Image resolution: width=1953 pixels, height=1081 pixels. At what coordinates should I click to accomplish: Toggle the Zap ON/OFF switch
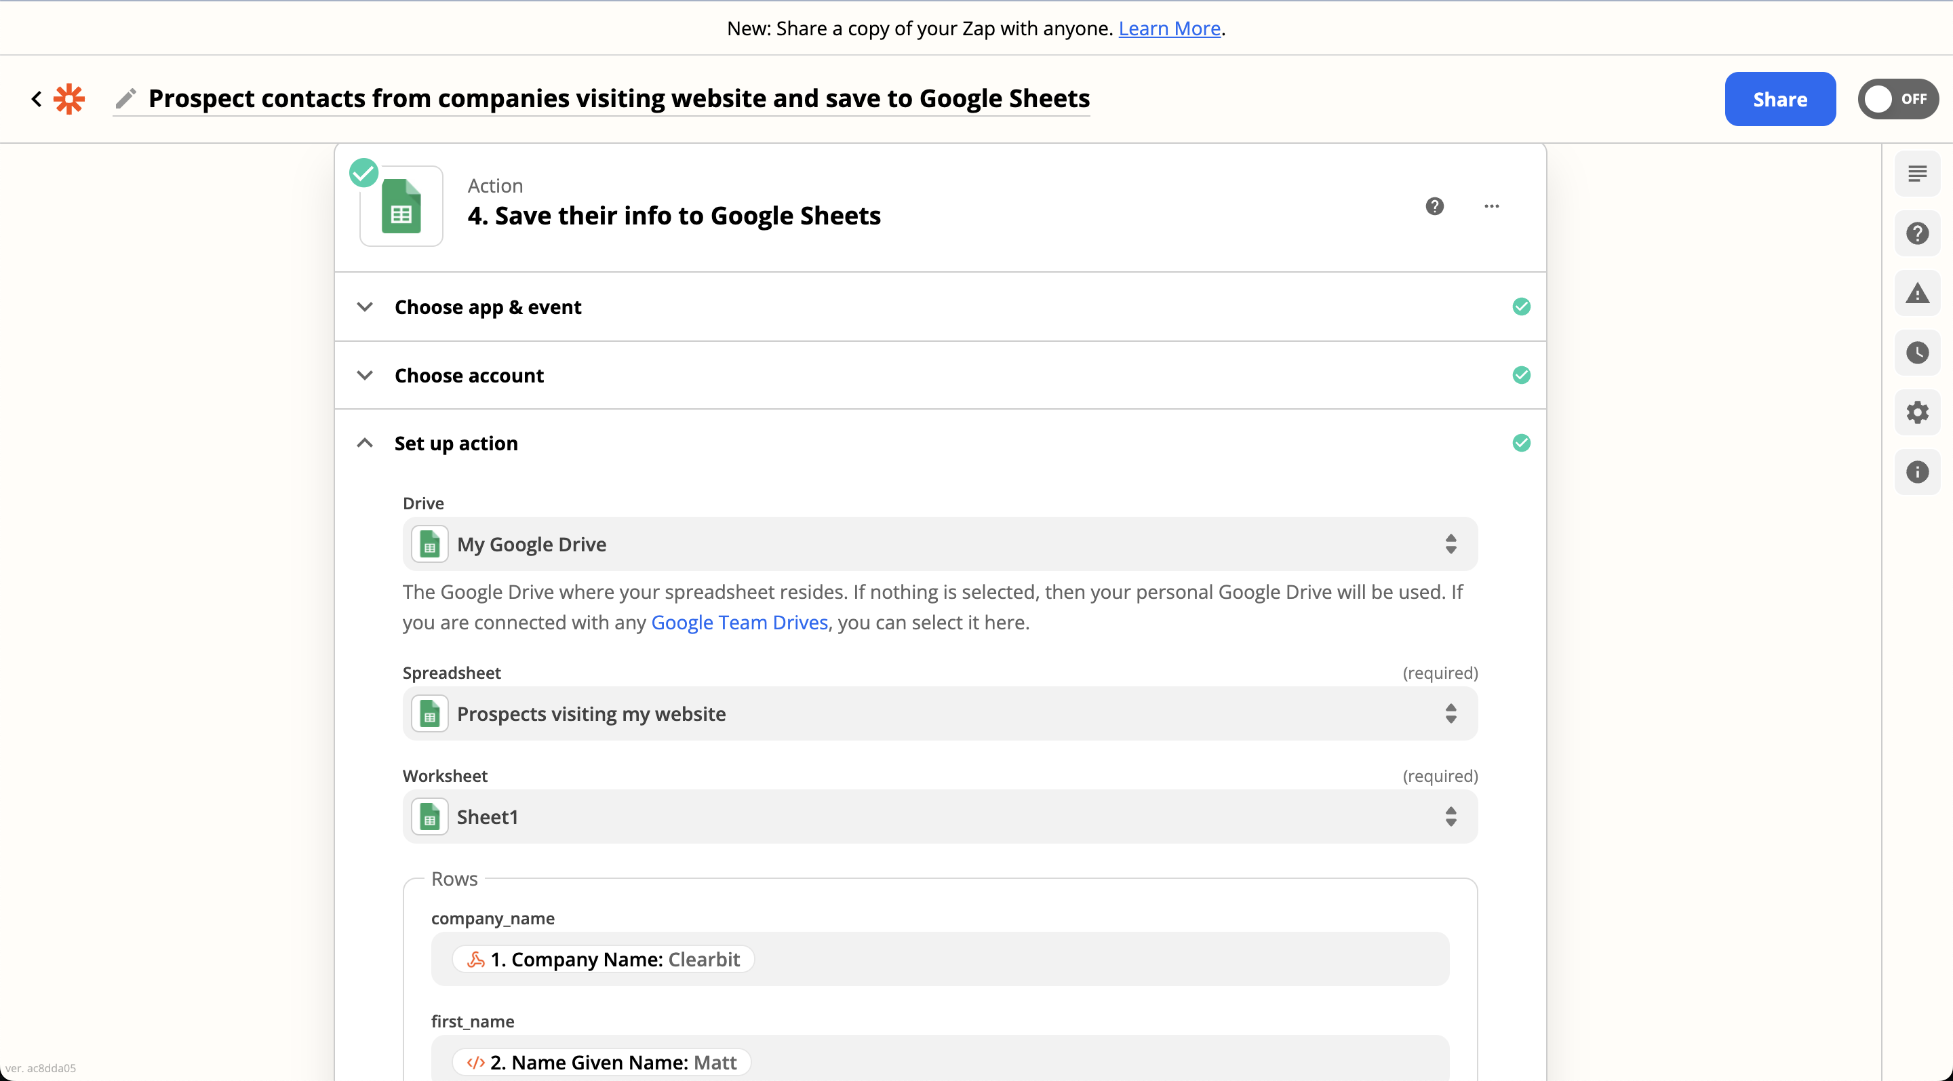pyautogui.click(x=1897, y=99)
